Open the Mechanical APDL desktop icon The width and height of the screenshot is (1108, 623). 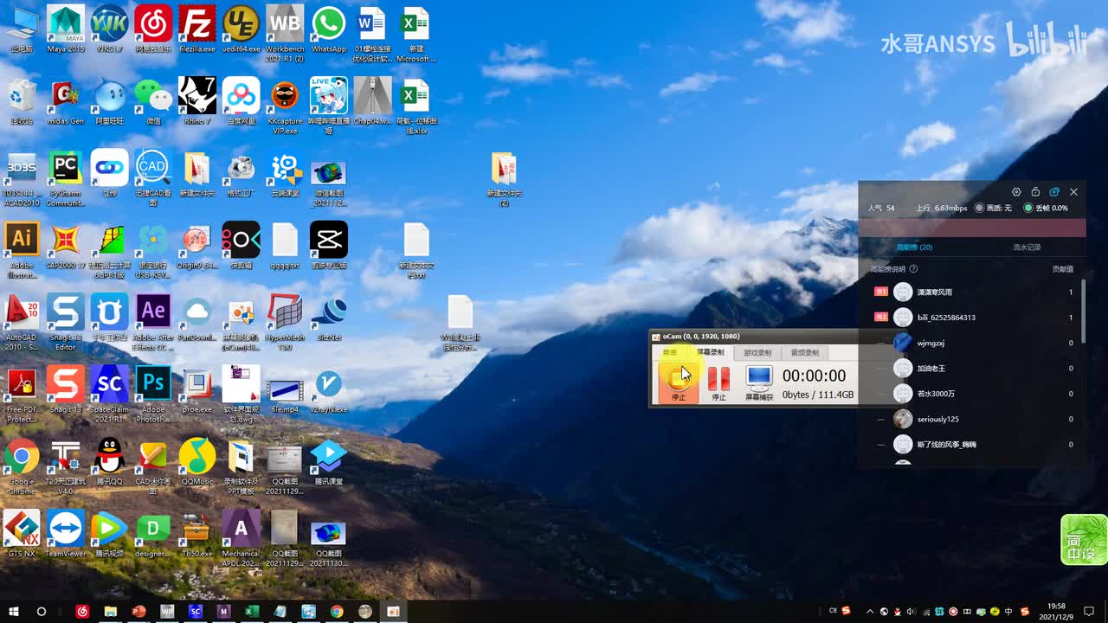tap(241, 537)
